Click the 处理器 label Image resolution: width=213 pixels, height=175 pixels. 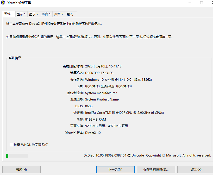tap(78, 113)
